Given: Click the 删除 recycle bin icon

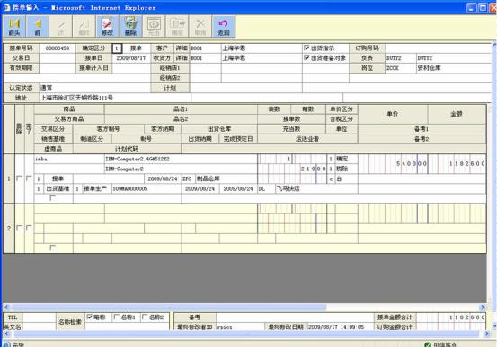Looking at the screenshot, I should 130,26.
